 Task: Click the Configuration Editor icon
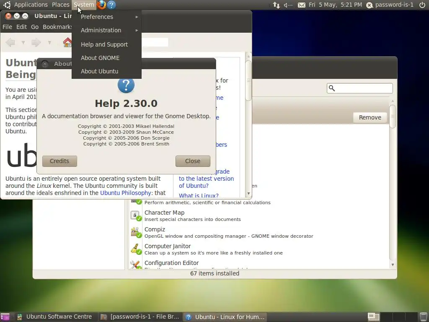tap(136, 264)
